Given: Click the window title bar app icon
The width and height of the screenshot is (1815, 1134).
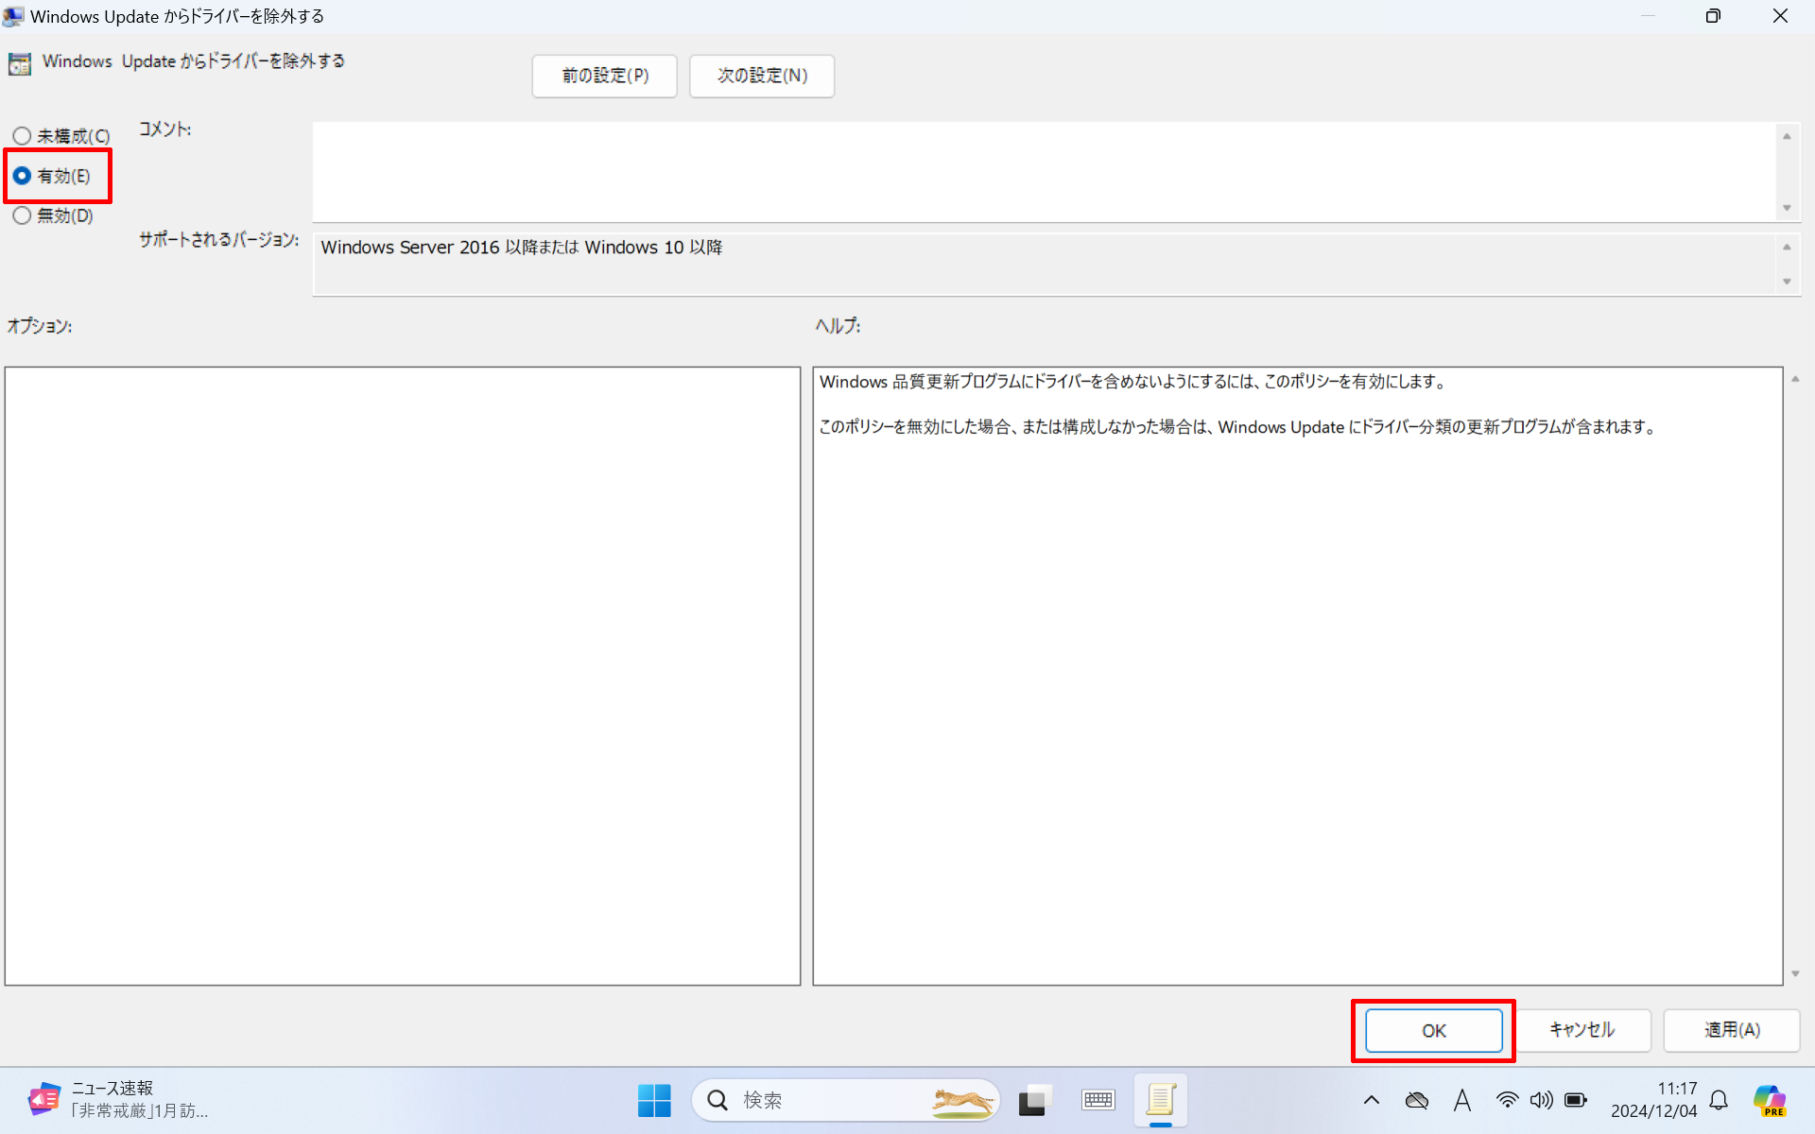Looking at the screenshot, I should click(x=13, y=16).
